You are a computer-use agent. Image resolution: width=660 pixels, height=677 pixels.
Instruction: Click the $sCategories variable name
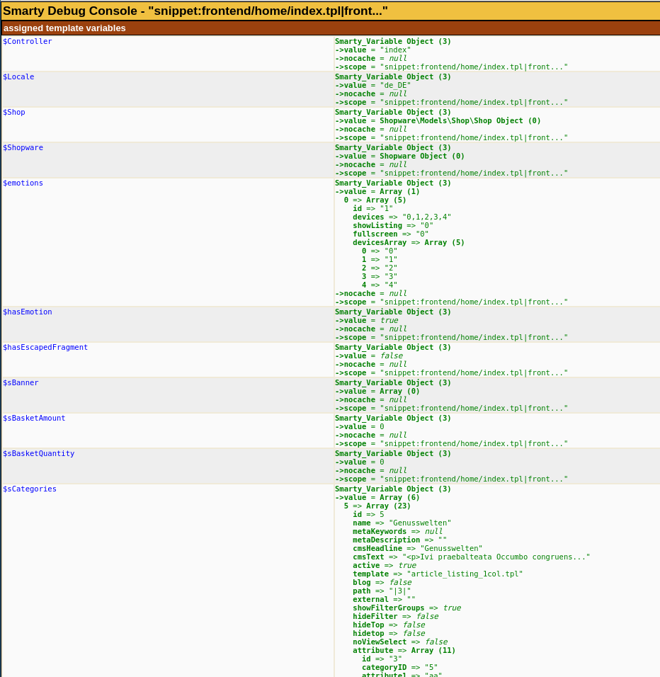[30, 489]
